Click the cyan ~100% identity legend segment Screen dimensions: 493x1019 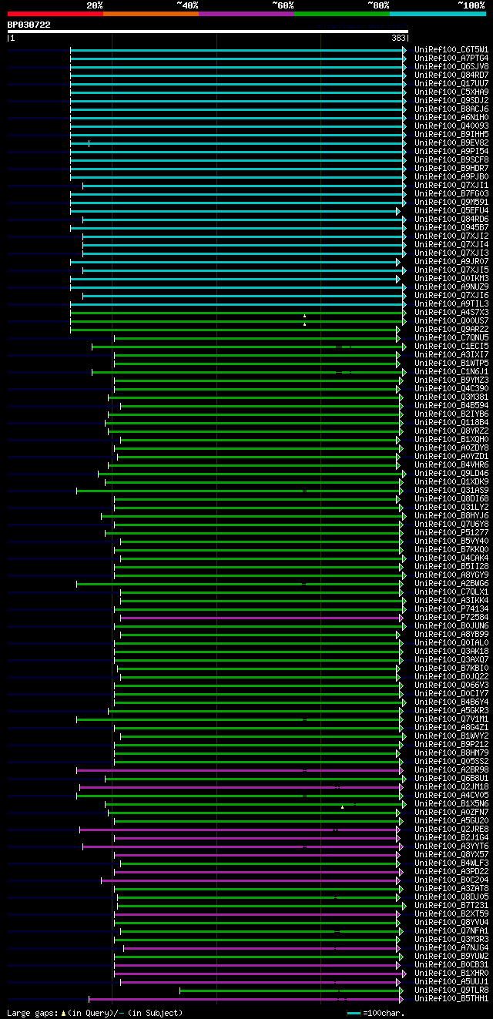click(x=438, y=13)
